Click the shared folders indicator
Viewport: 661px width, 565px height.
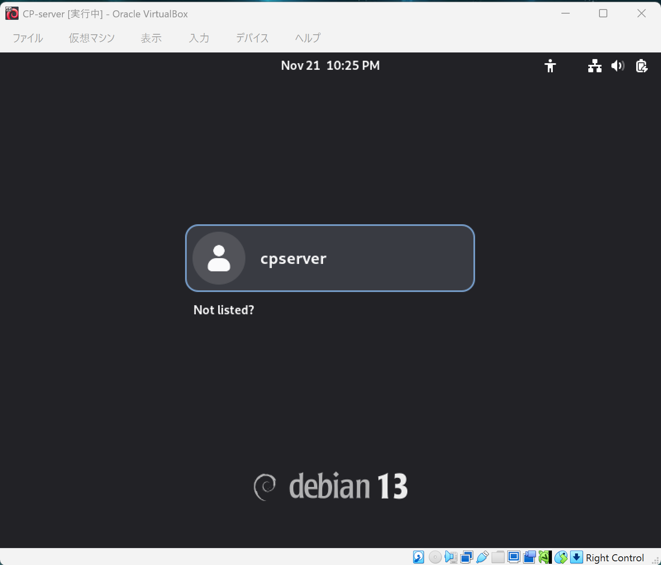point(498,557)
